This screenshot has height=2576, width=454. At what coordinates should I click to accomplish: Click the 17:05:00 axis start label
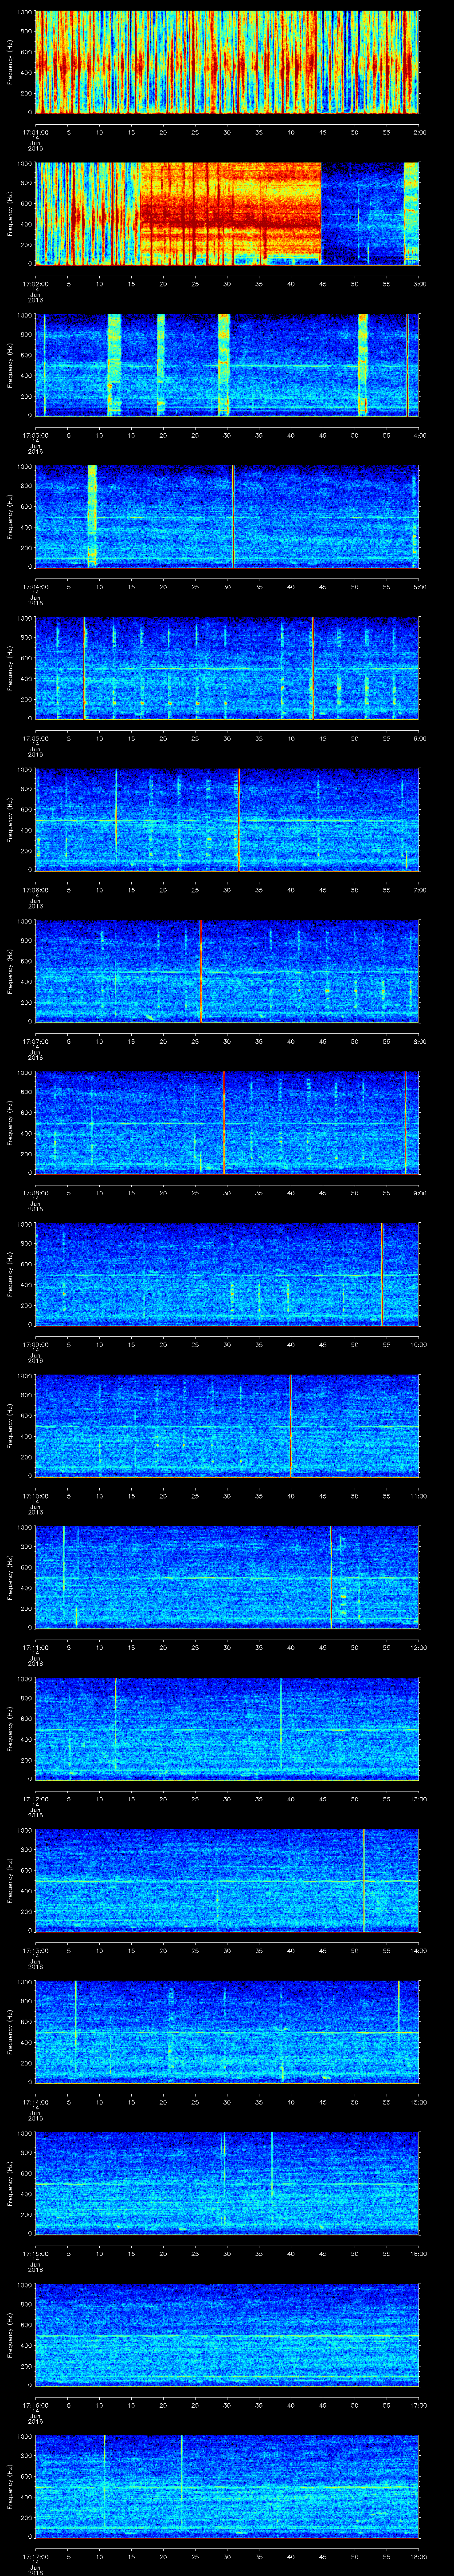pyautogui.click(x=36, y=738)
